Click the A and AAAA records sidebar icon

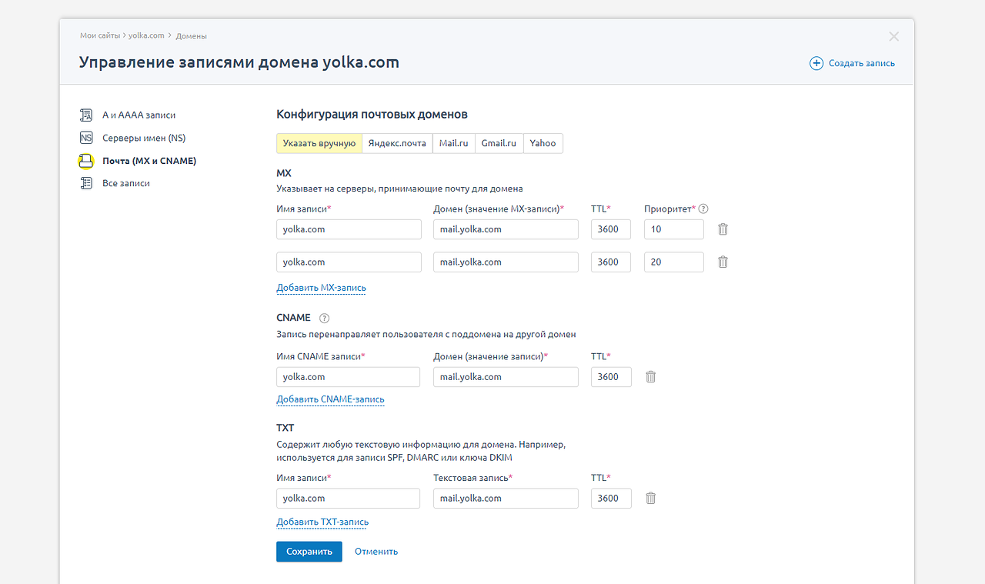(86, 115)
